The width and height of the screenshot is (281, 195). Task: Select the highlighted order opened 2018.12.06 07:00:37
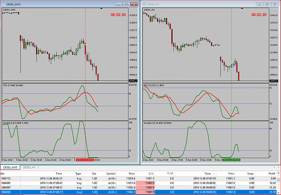click(x=138, y=192)
